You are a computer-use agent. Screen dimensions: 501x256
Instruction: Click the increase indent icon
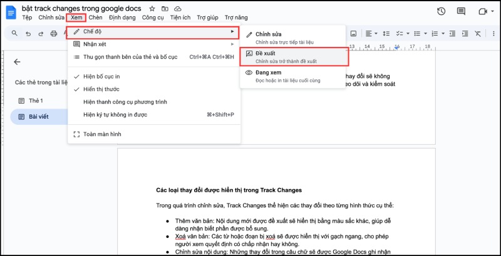coord(465,33)
